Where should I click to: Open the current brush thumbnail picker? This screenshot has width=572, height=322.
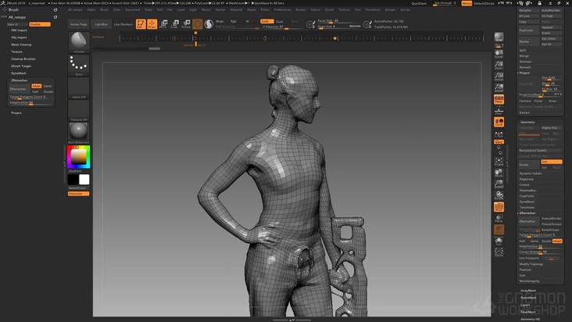point(79,42)
